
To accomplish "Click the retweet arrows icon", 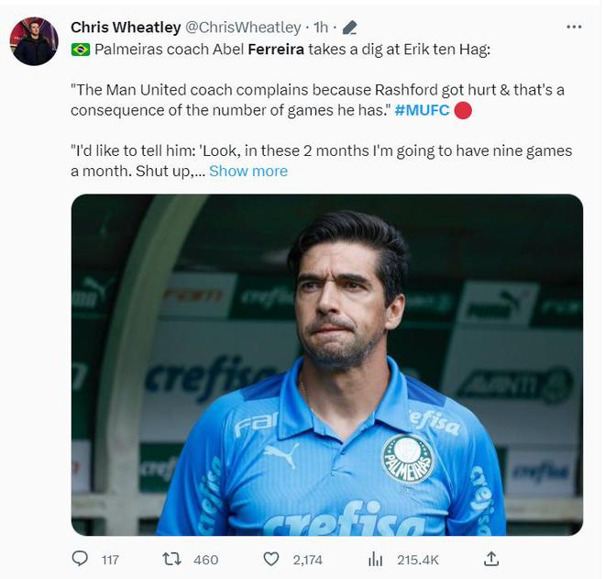I will pyautogui.click(x=171, y=558).
